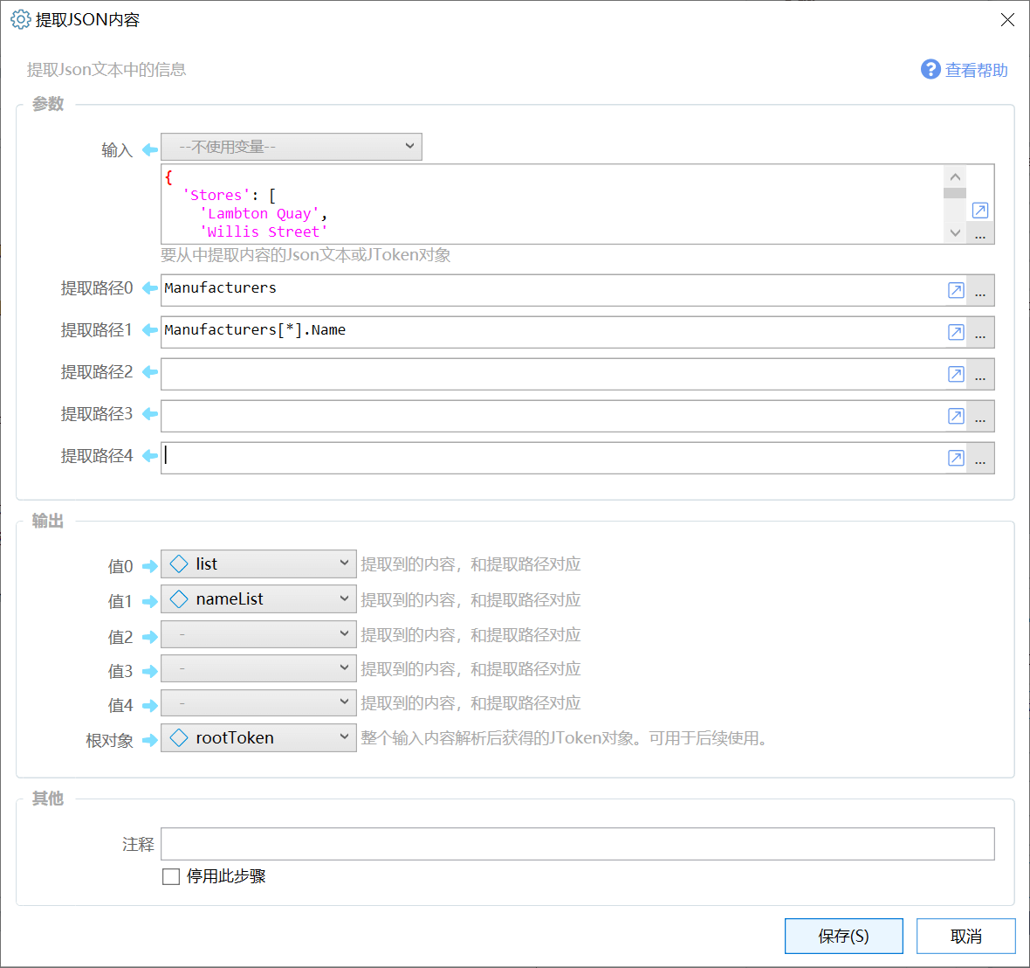1030x968 pixels.
Task: Open expanded editor for 提取路径3
Action: (x=956, y=416)
